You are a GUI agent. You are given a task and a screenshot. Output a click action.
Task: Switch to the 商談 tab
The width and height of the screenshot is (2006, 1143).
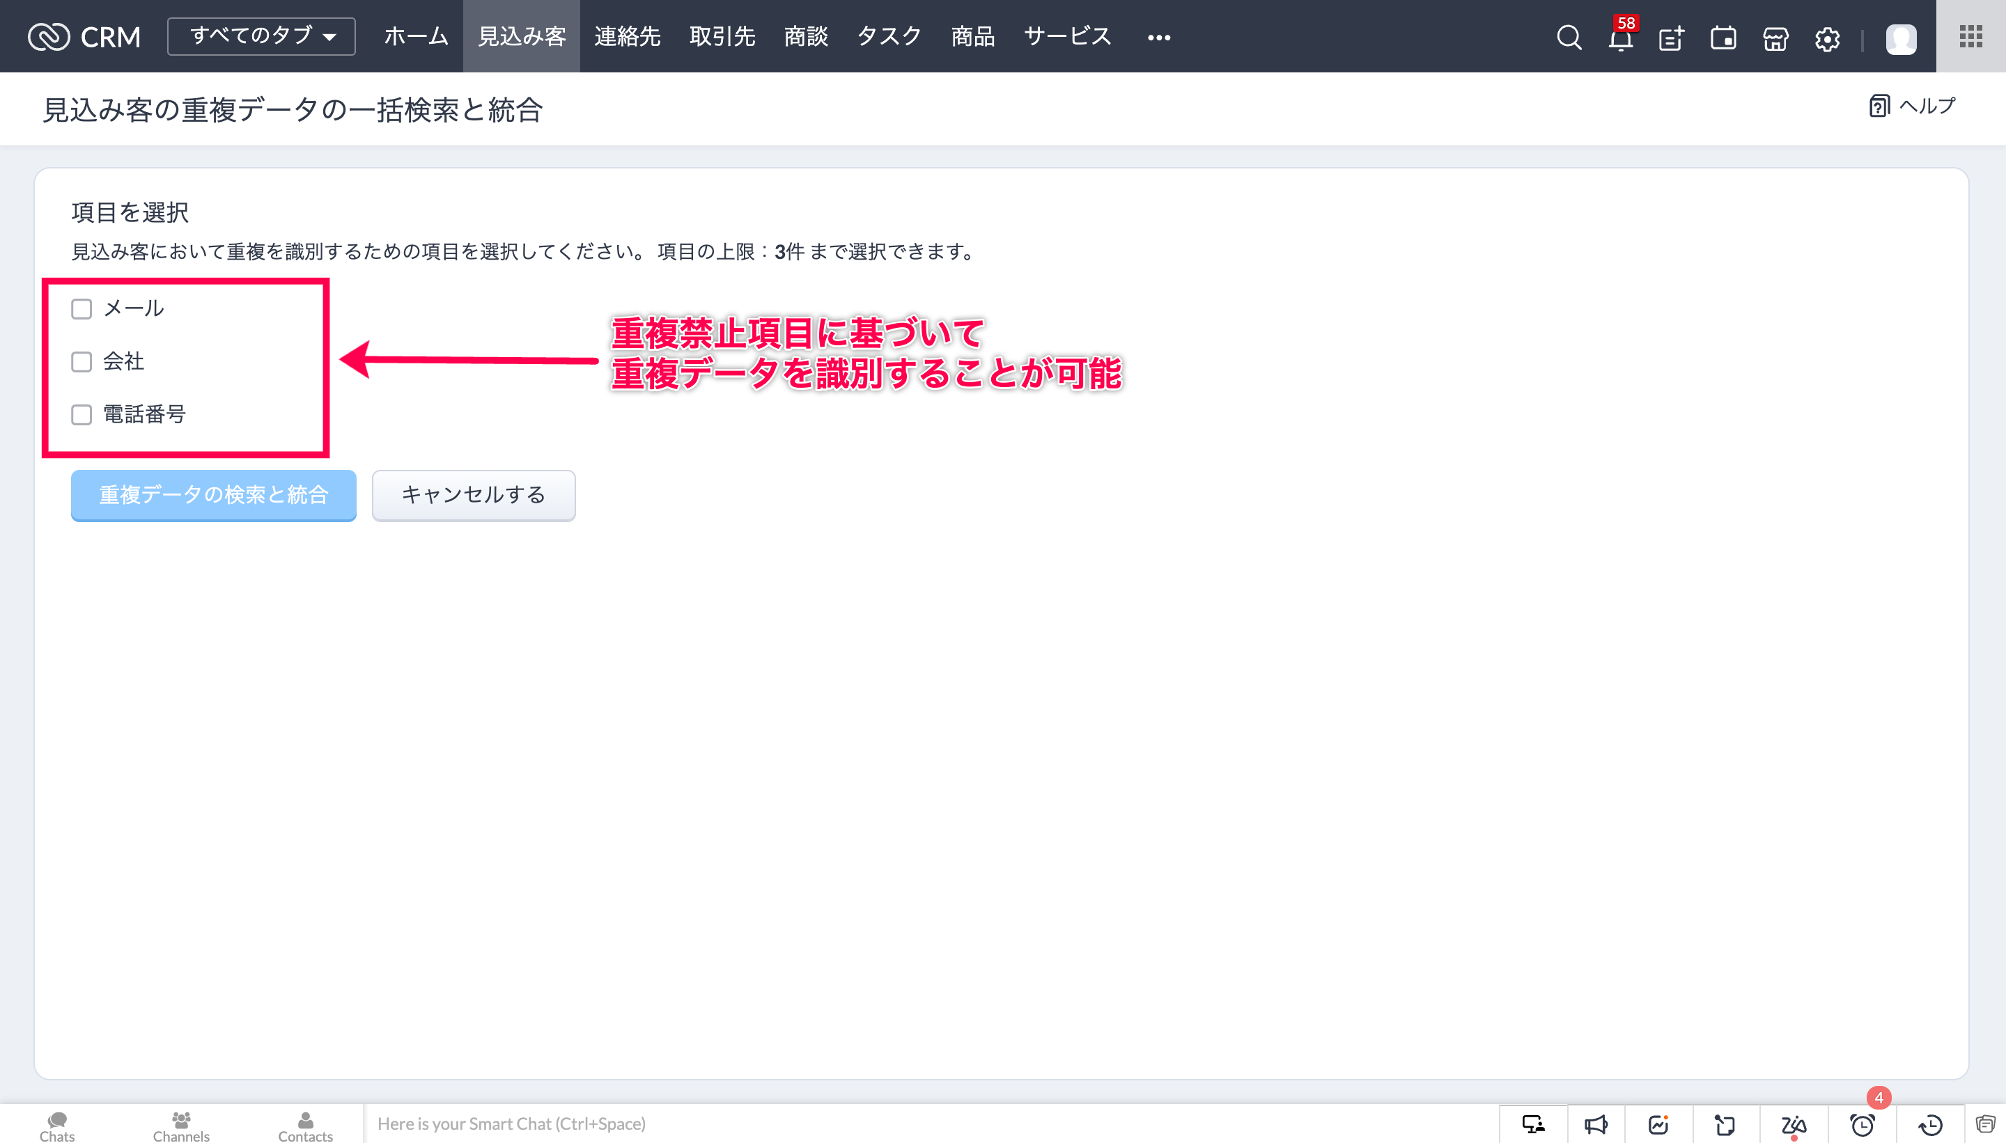(x=806, y=36)
